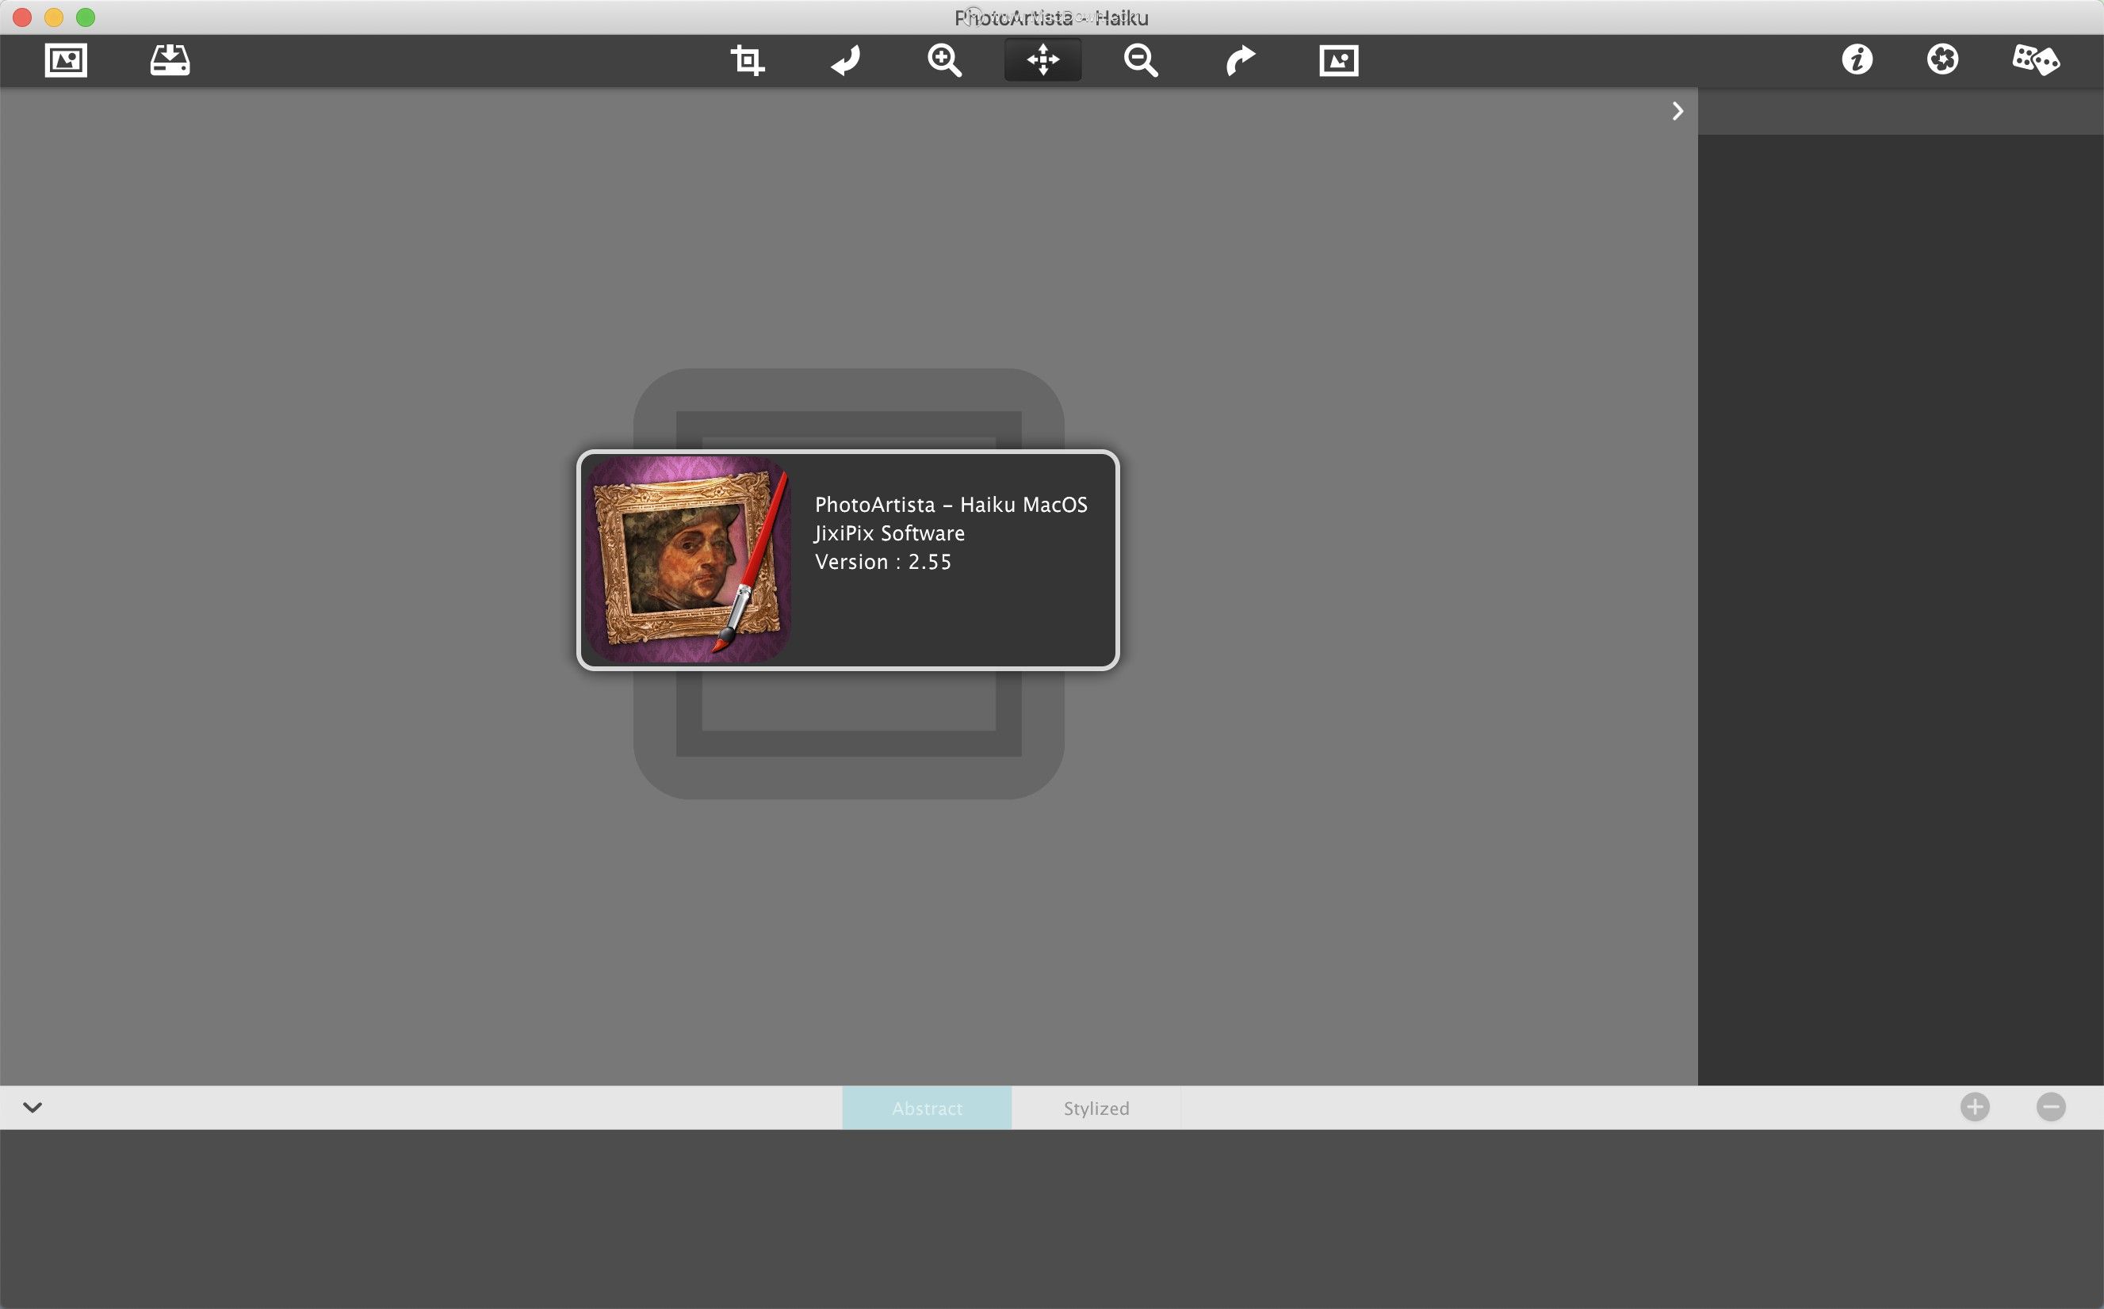Click the Undo arrow icon
Screen dimensions: 2104x1309
(x=845, y=60)
